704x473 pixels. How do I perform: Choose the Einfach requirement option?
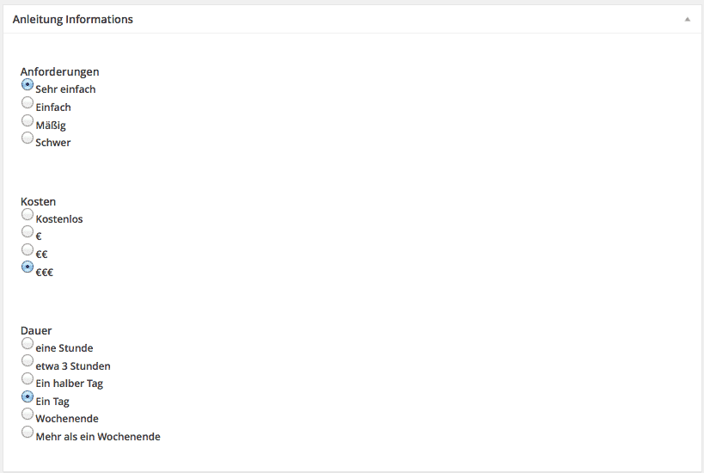(28, 103)
